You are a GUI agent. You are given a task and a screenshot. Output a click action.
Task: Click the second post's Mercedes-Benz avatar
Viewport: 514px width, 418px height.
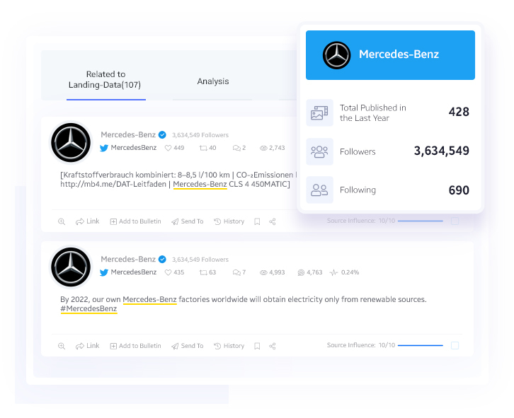(x=71, y=267)
